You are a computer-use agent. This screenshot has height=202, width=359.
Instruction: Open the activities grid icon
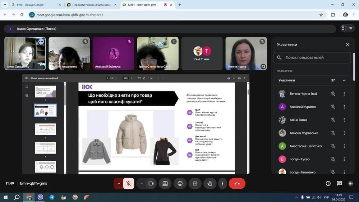click(350, 184)
